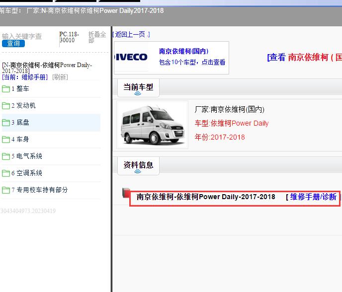Viewport: 342px width, 292px height.
Task: Click 折叠全部 to collapse all
Action: click(x=97, y=37)
